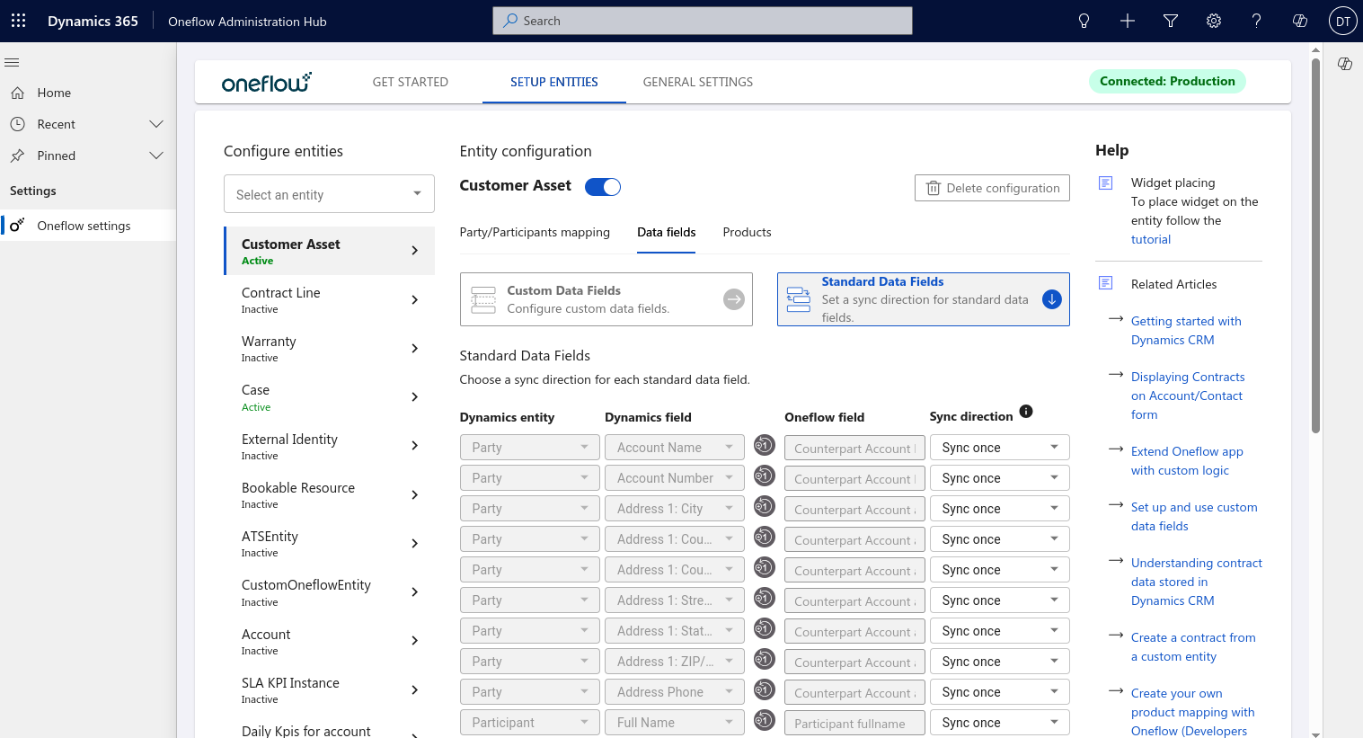1363x738 pixels.
Task: Switch to the GENERAL SETTINGS tab
Action: click(698, 82)
